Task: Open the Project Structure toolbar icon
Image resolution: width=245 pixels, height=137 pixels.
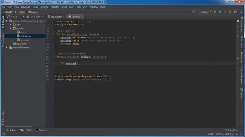Action: click(x=236, y=12)
